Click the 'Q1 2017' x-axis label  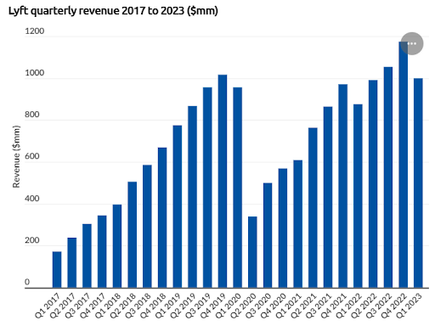point(48,306)
